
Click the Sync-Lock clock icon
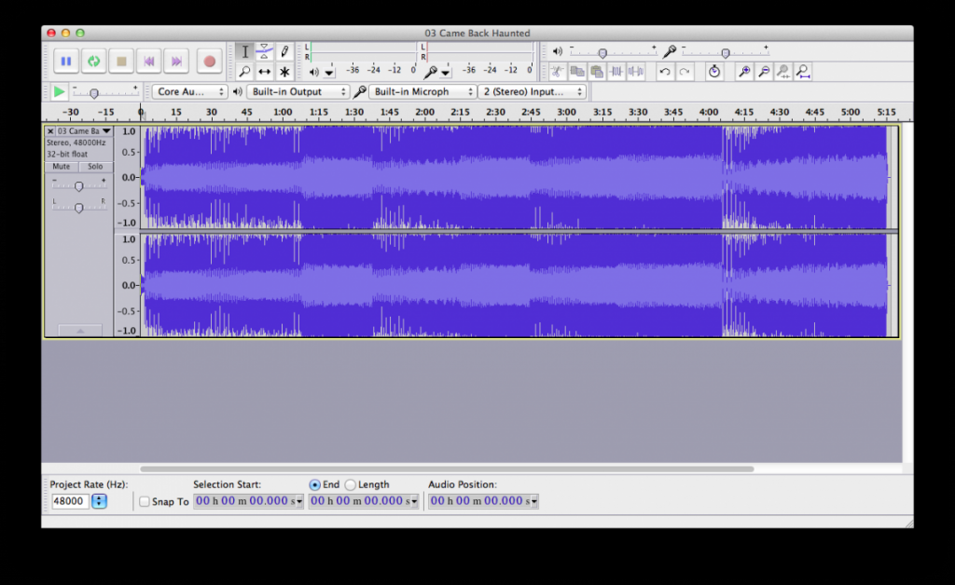pos(713,72)
